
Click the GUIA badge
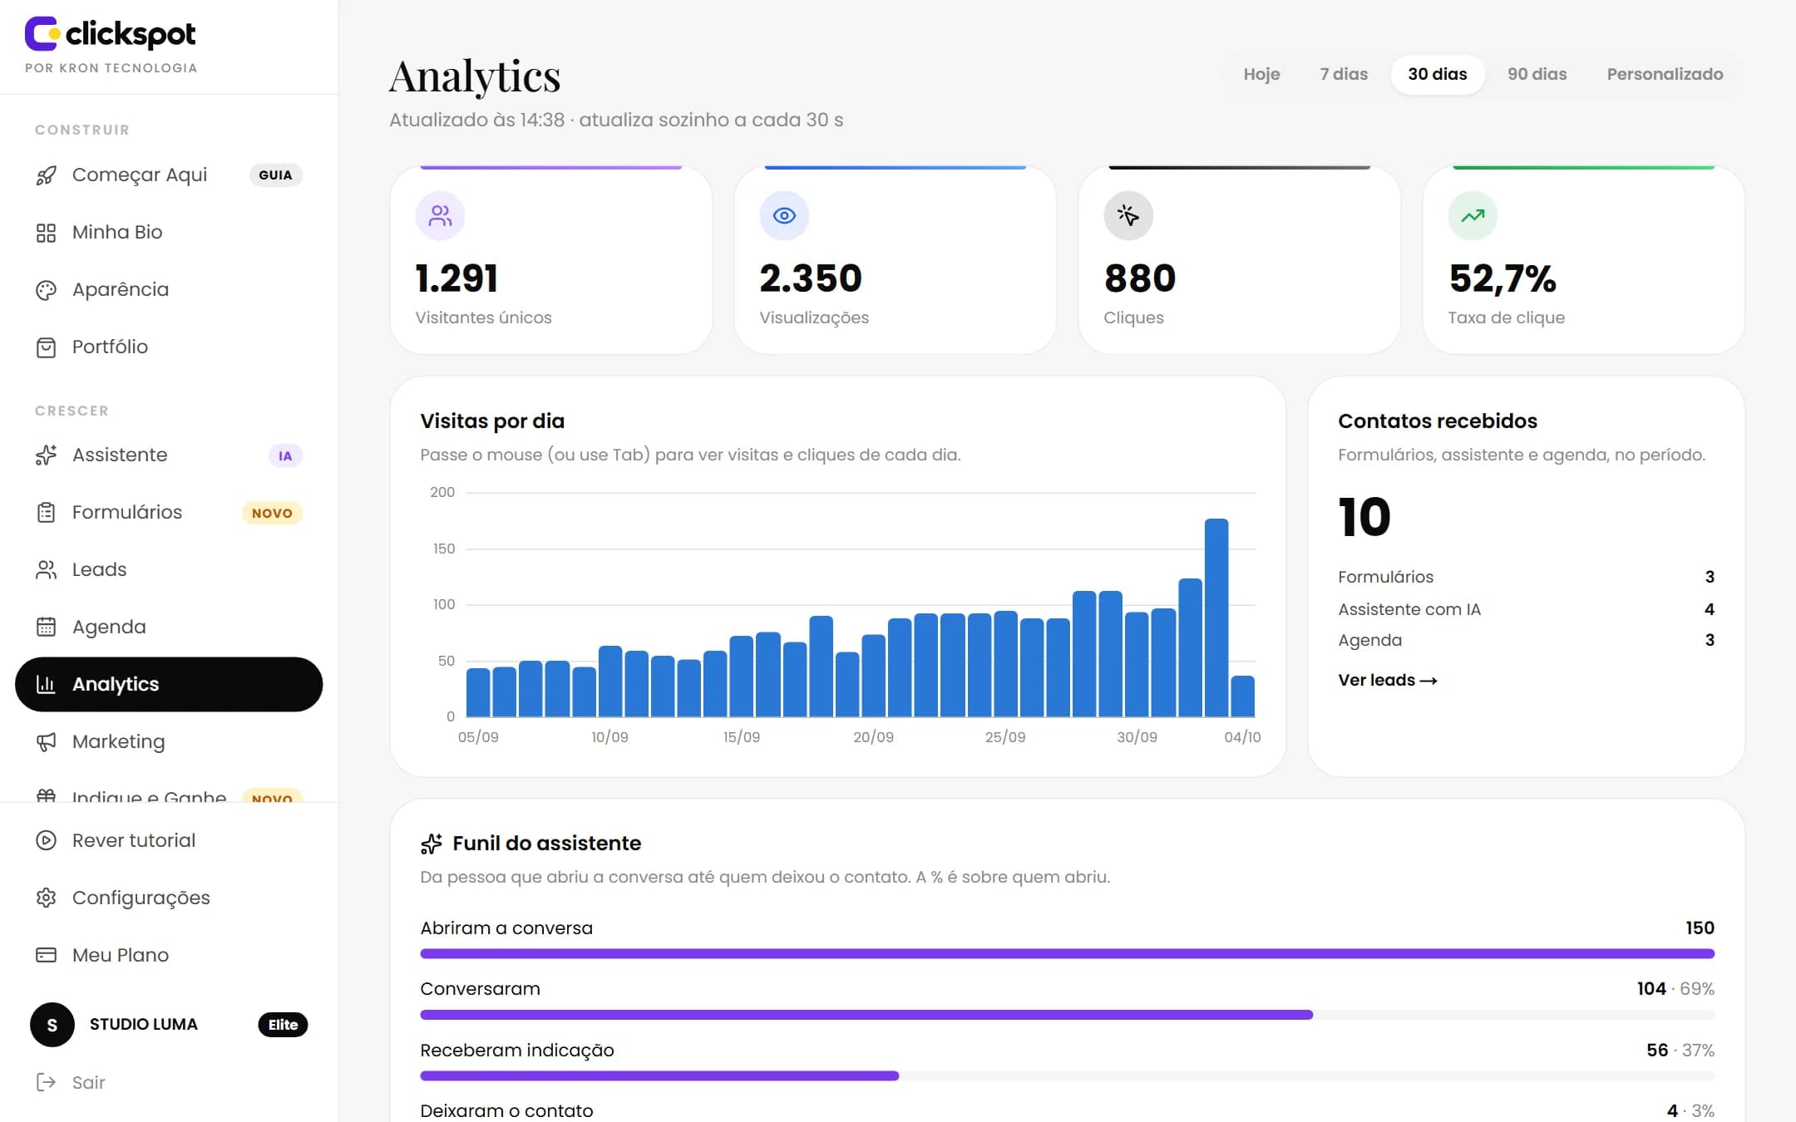point(275,175)
